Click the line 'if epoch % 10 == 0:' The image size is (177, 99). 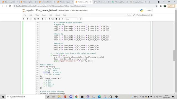[59, 55]
